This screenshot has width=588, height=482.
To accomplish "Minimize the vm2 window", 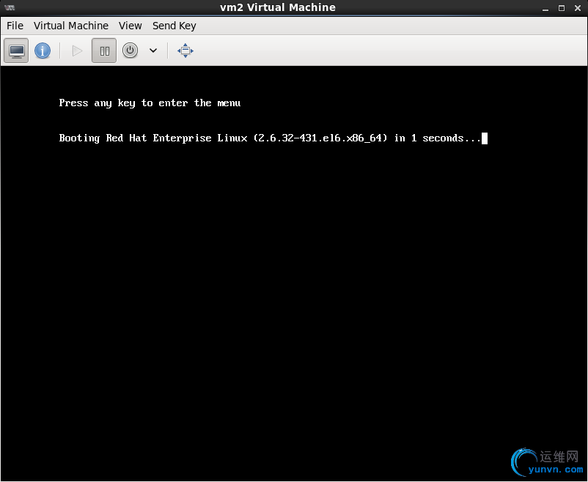I will click(x=545, y=8).
